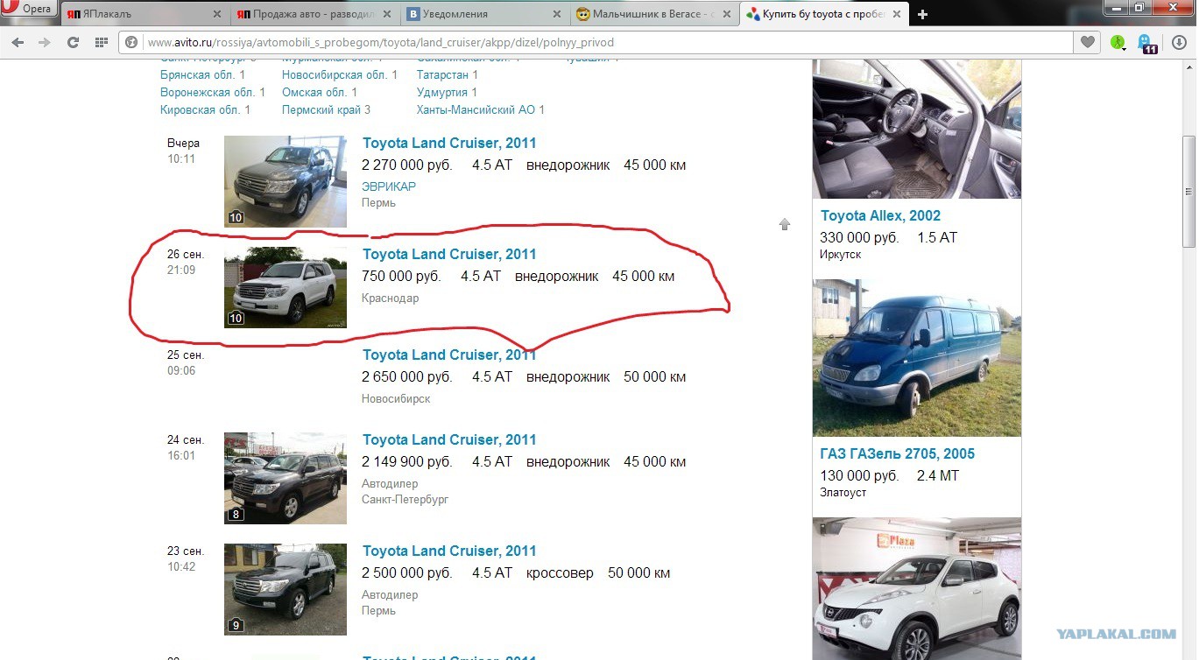
Task: Open the ЭВРИКАР dealer link
Action: coord(389,186)
